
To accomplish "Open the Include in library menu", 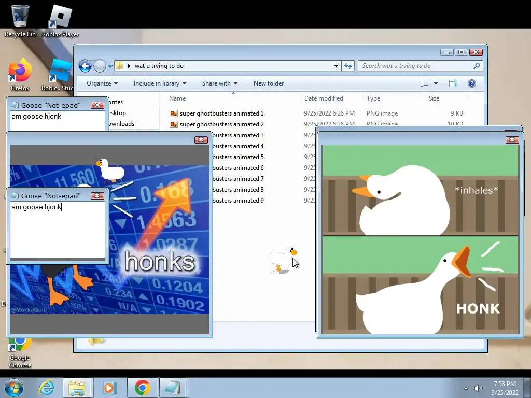I will coord(160,83).
